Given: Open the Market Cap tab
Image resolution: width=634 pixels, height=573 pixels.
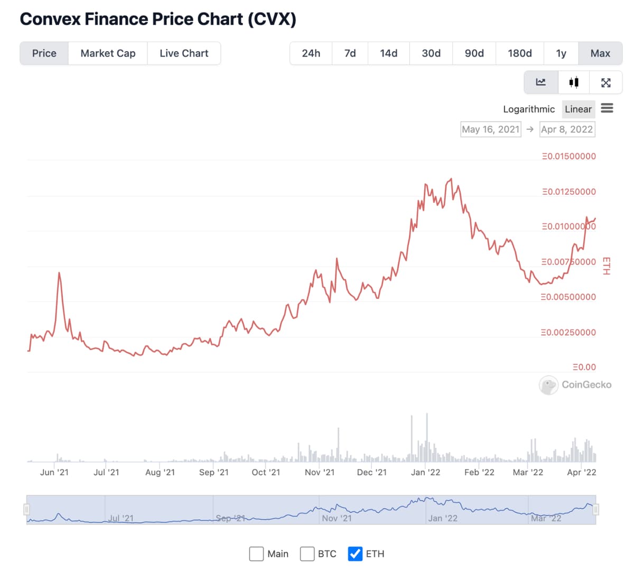Looking at the screenshot, I should pos(108,53).
